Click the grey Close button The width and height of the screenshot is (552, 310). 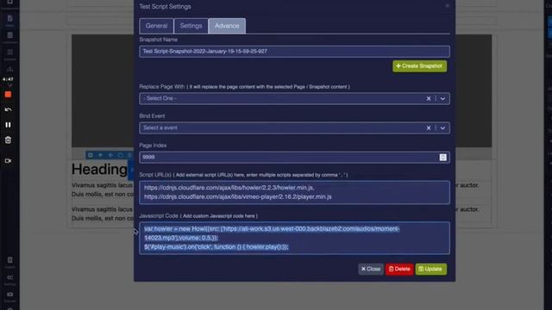pos(371,270)
